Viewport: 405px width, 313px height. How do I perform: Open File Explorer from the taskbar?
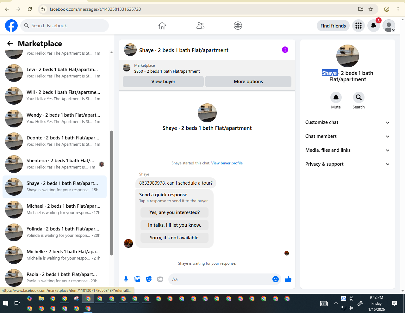pyautogui.click(x=41, y=298)
